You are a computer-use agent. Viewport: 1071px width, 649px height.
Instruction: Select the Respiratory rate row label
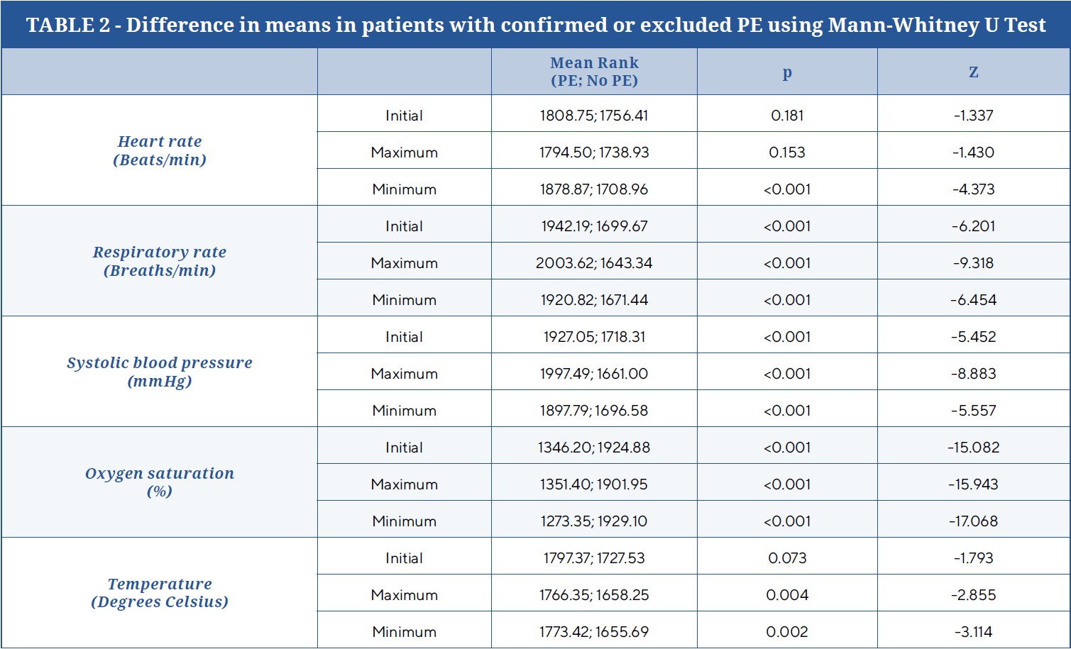pyautogui.click(x=160, y=261)
